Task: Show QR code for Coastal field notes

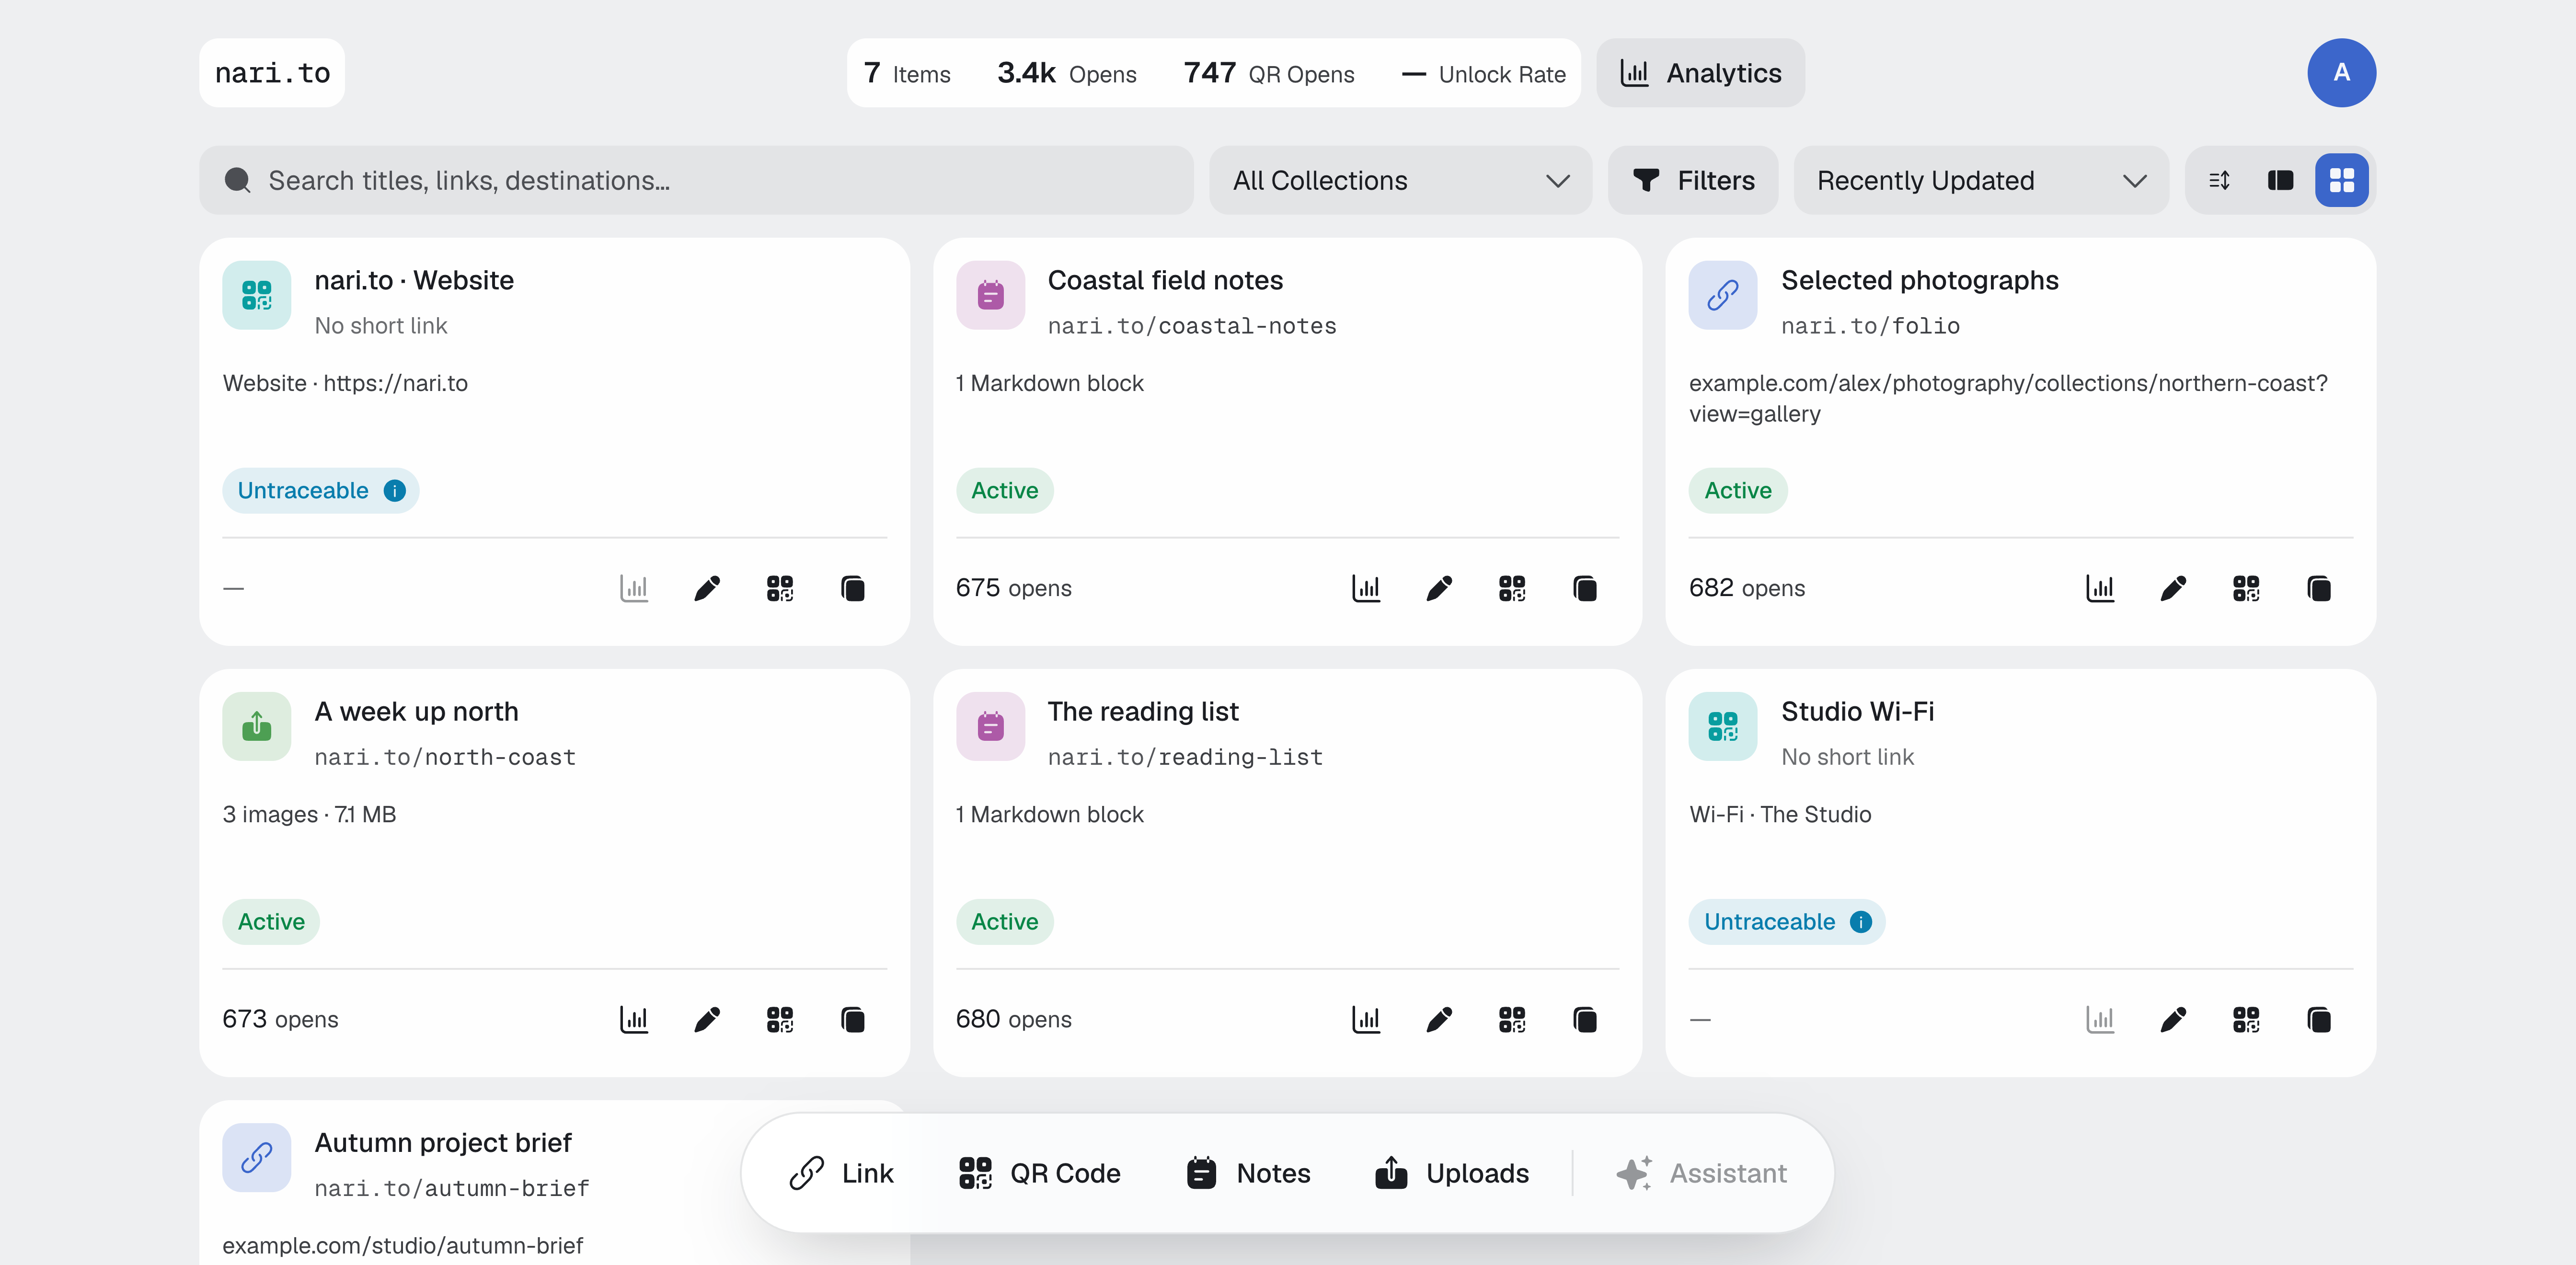Action: (1512, 588)
